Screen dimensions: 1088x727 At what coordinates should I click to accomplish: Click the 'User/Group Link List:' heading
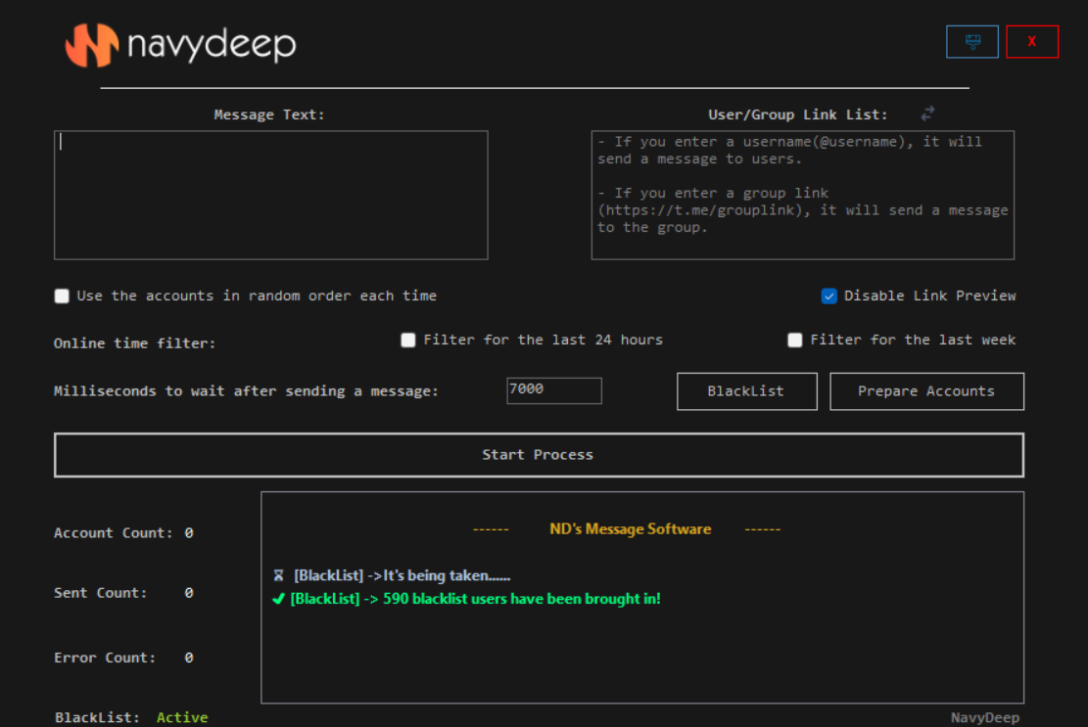(798, 114)
